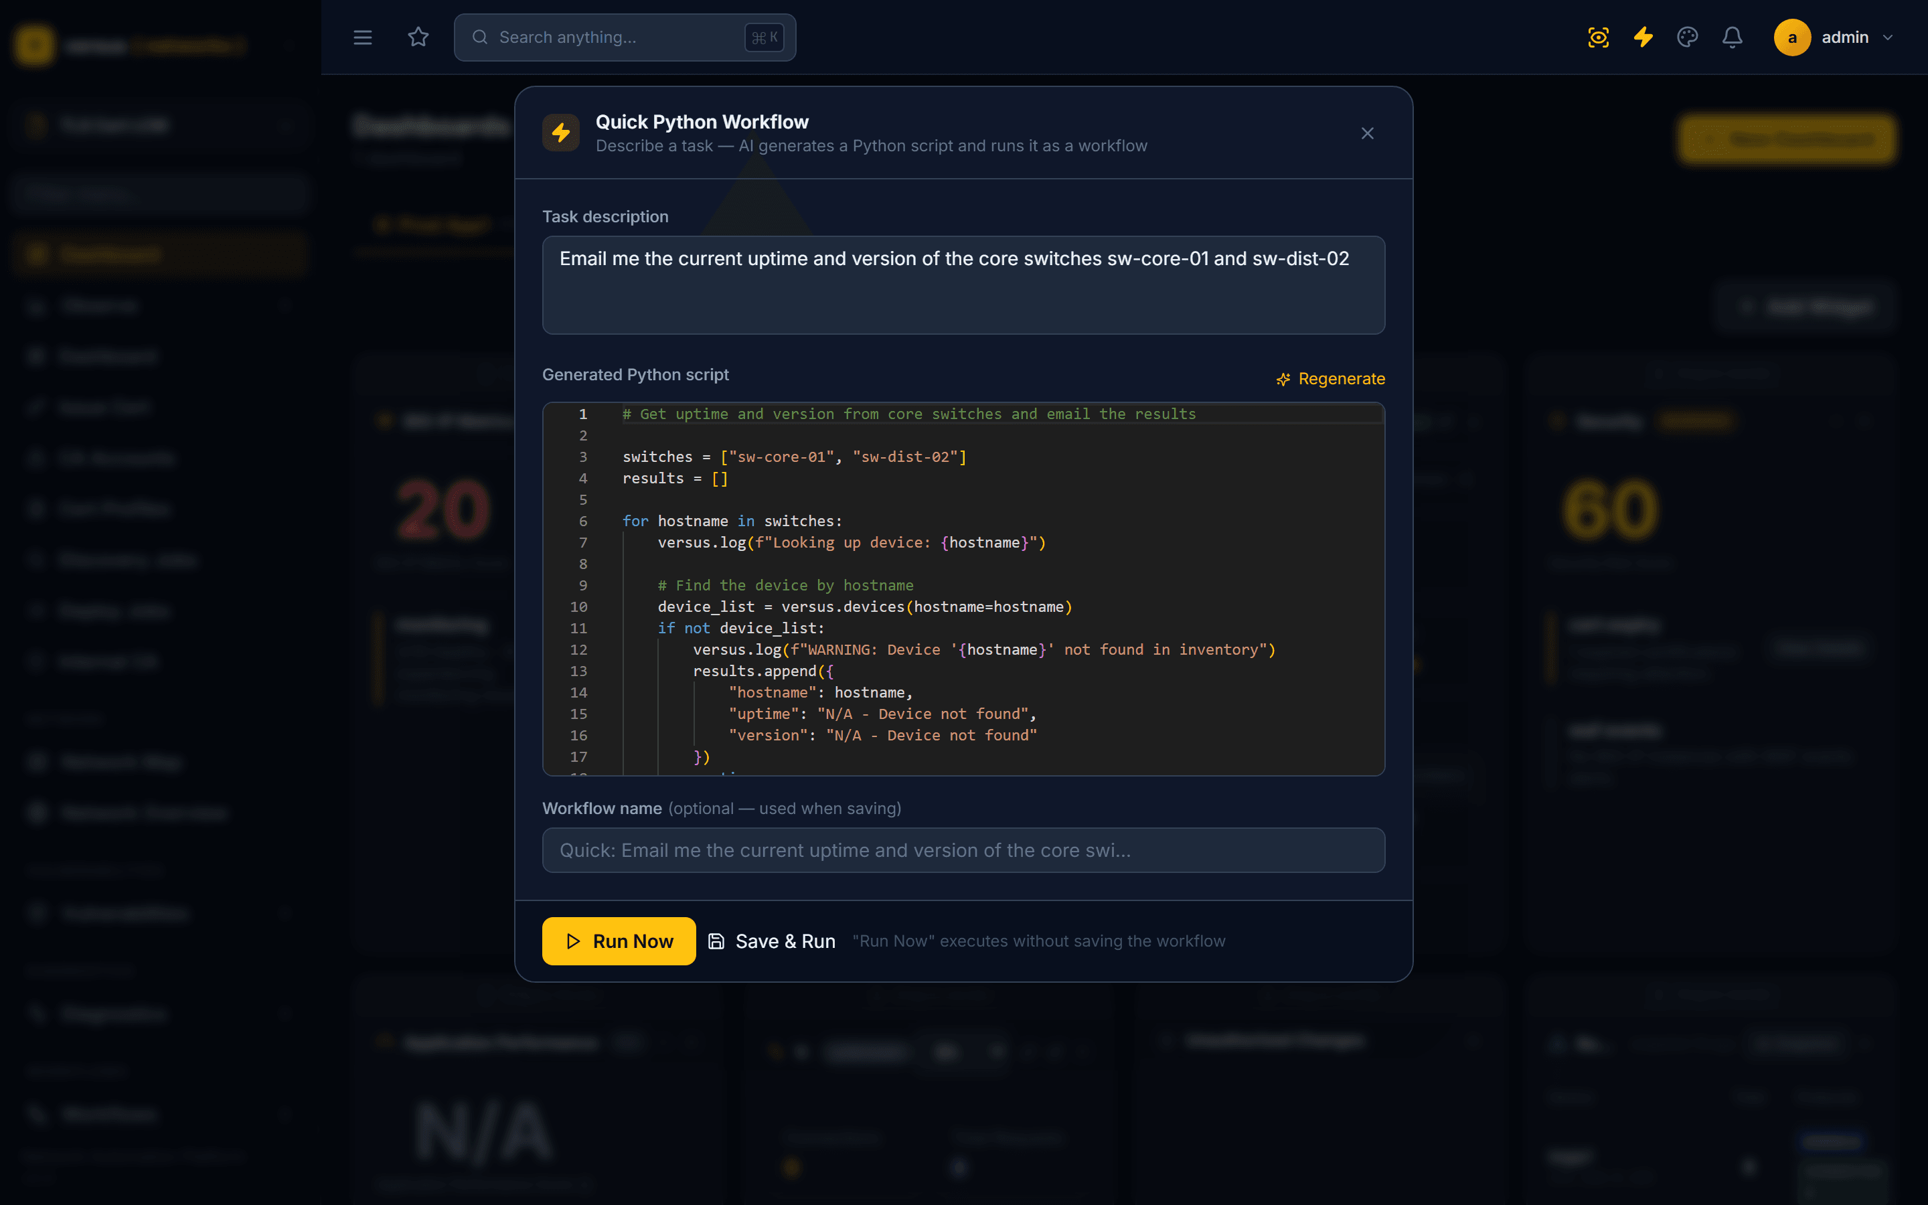The height and width of the screenshot is (1205, 1928).
Task: Click the ⌘K shortcut badge
Action: pos(764,37)
